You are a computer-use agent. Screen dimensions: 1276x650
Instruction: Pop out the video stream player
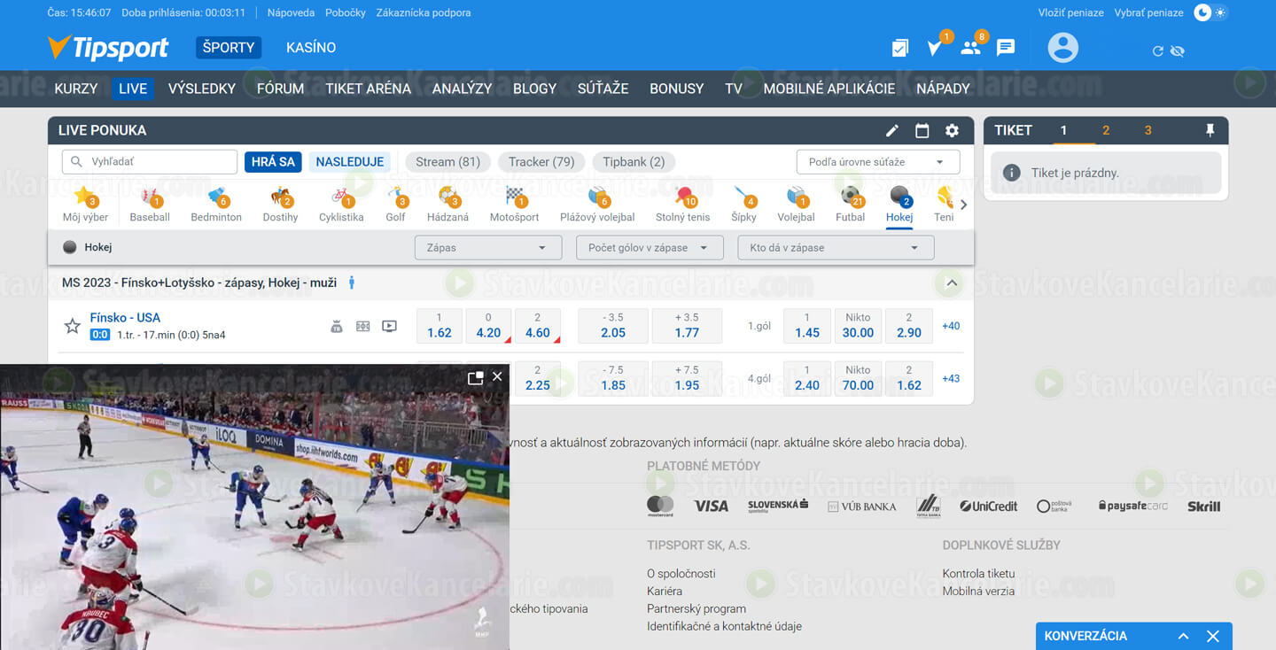476,377
